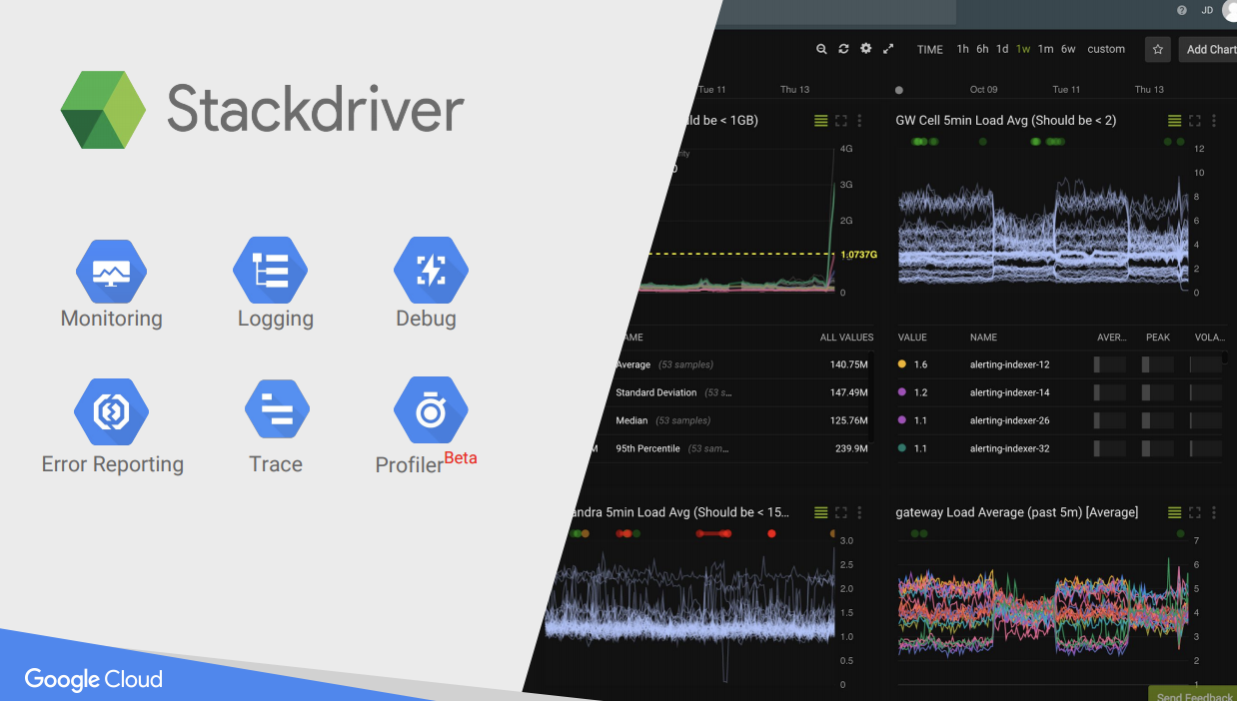Image resolution: width=1237 pixels, height=701 pixels.
Task: Open GW Cell chart more options menu
Action: 1214,121
